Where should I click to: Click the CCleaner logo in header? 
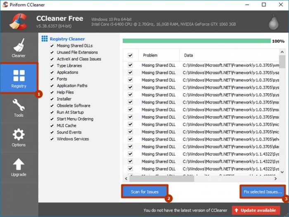18,21
